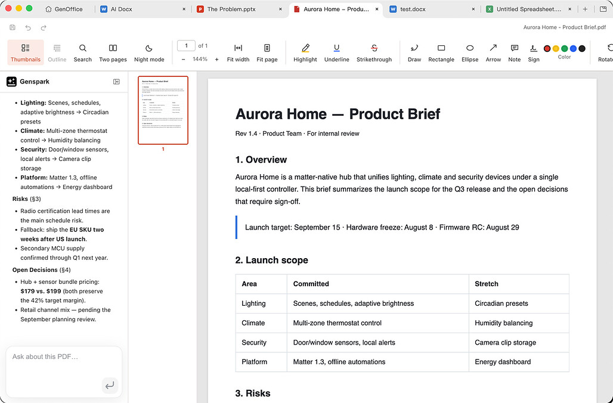Close the test.docx tab
This screenshot has width=613, height=403.
tap(473, 9)
